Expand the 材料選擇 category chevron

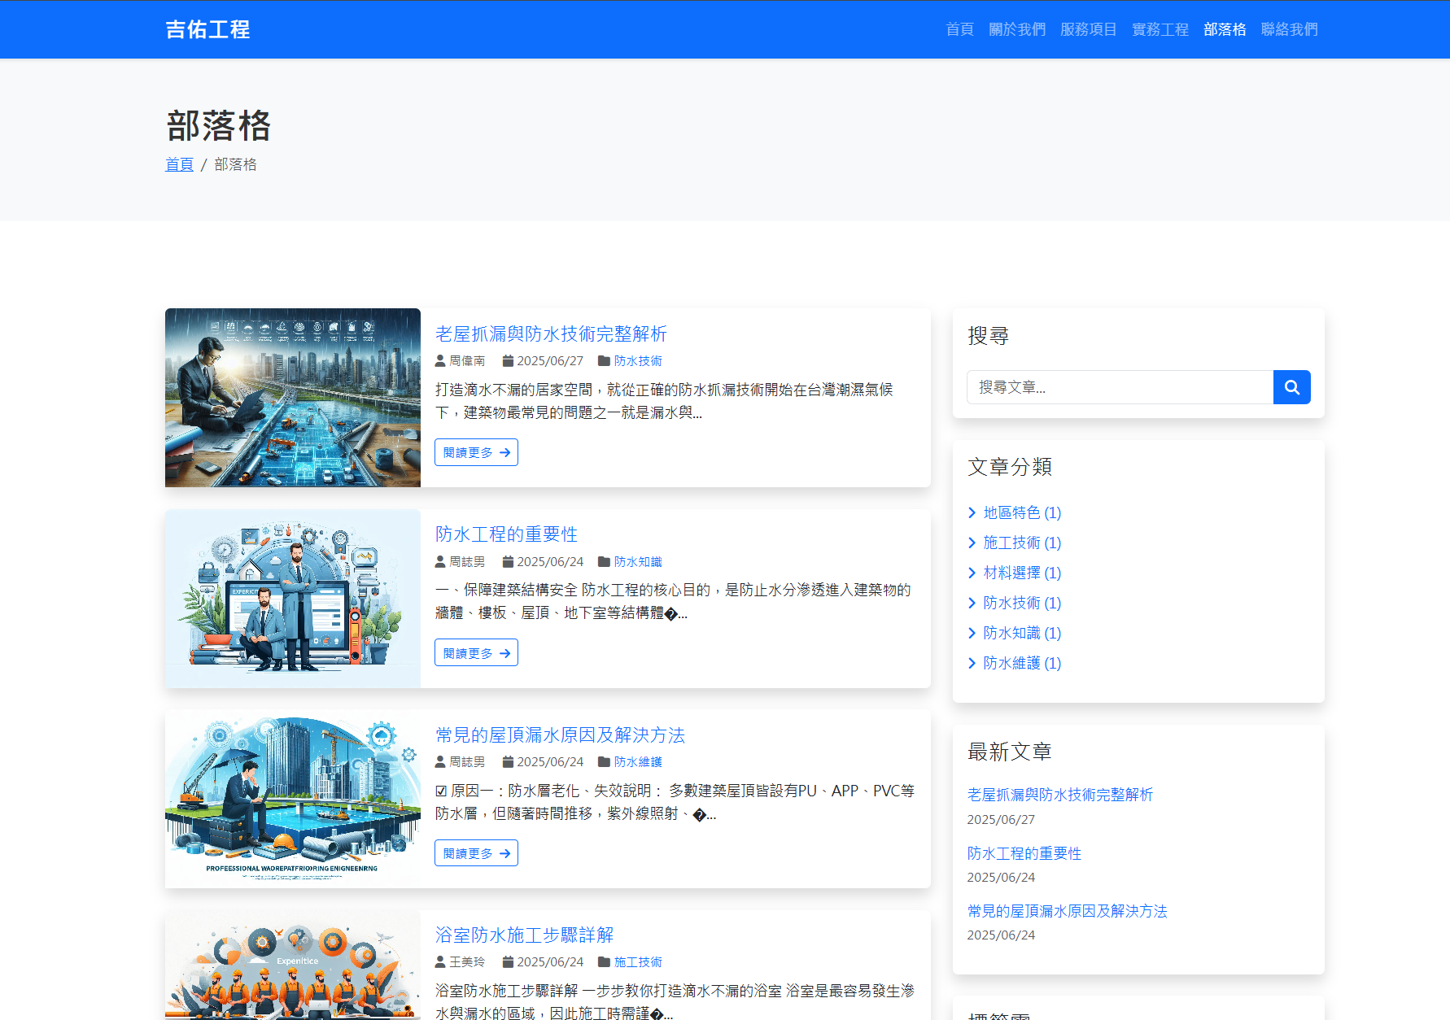[x=972, y=573]
